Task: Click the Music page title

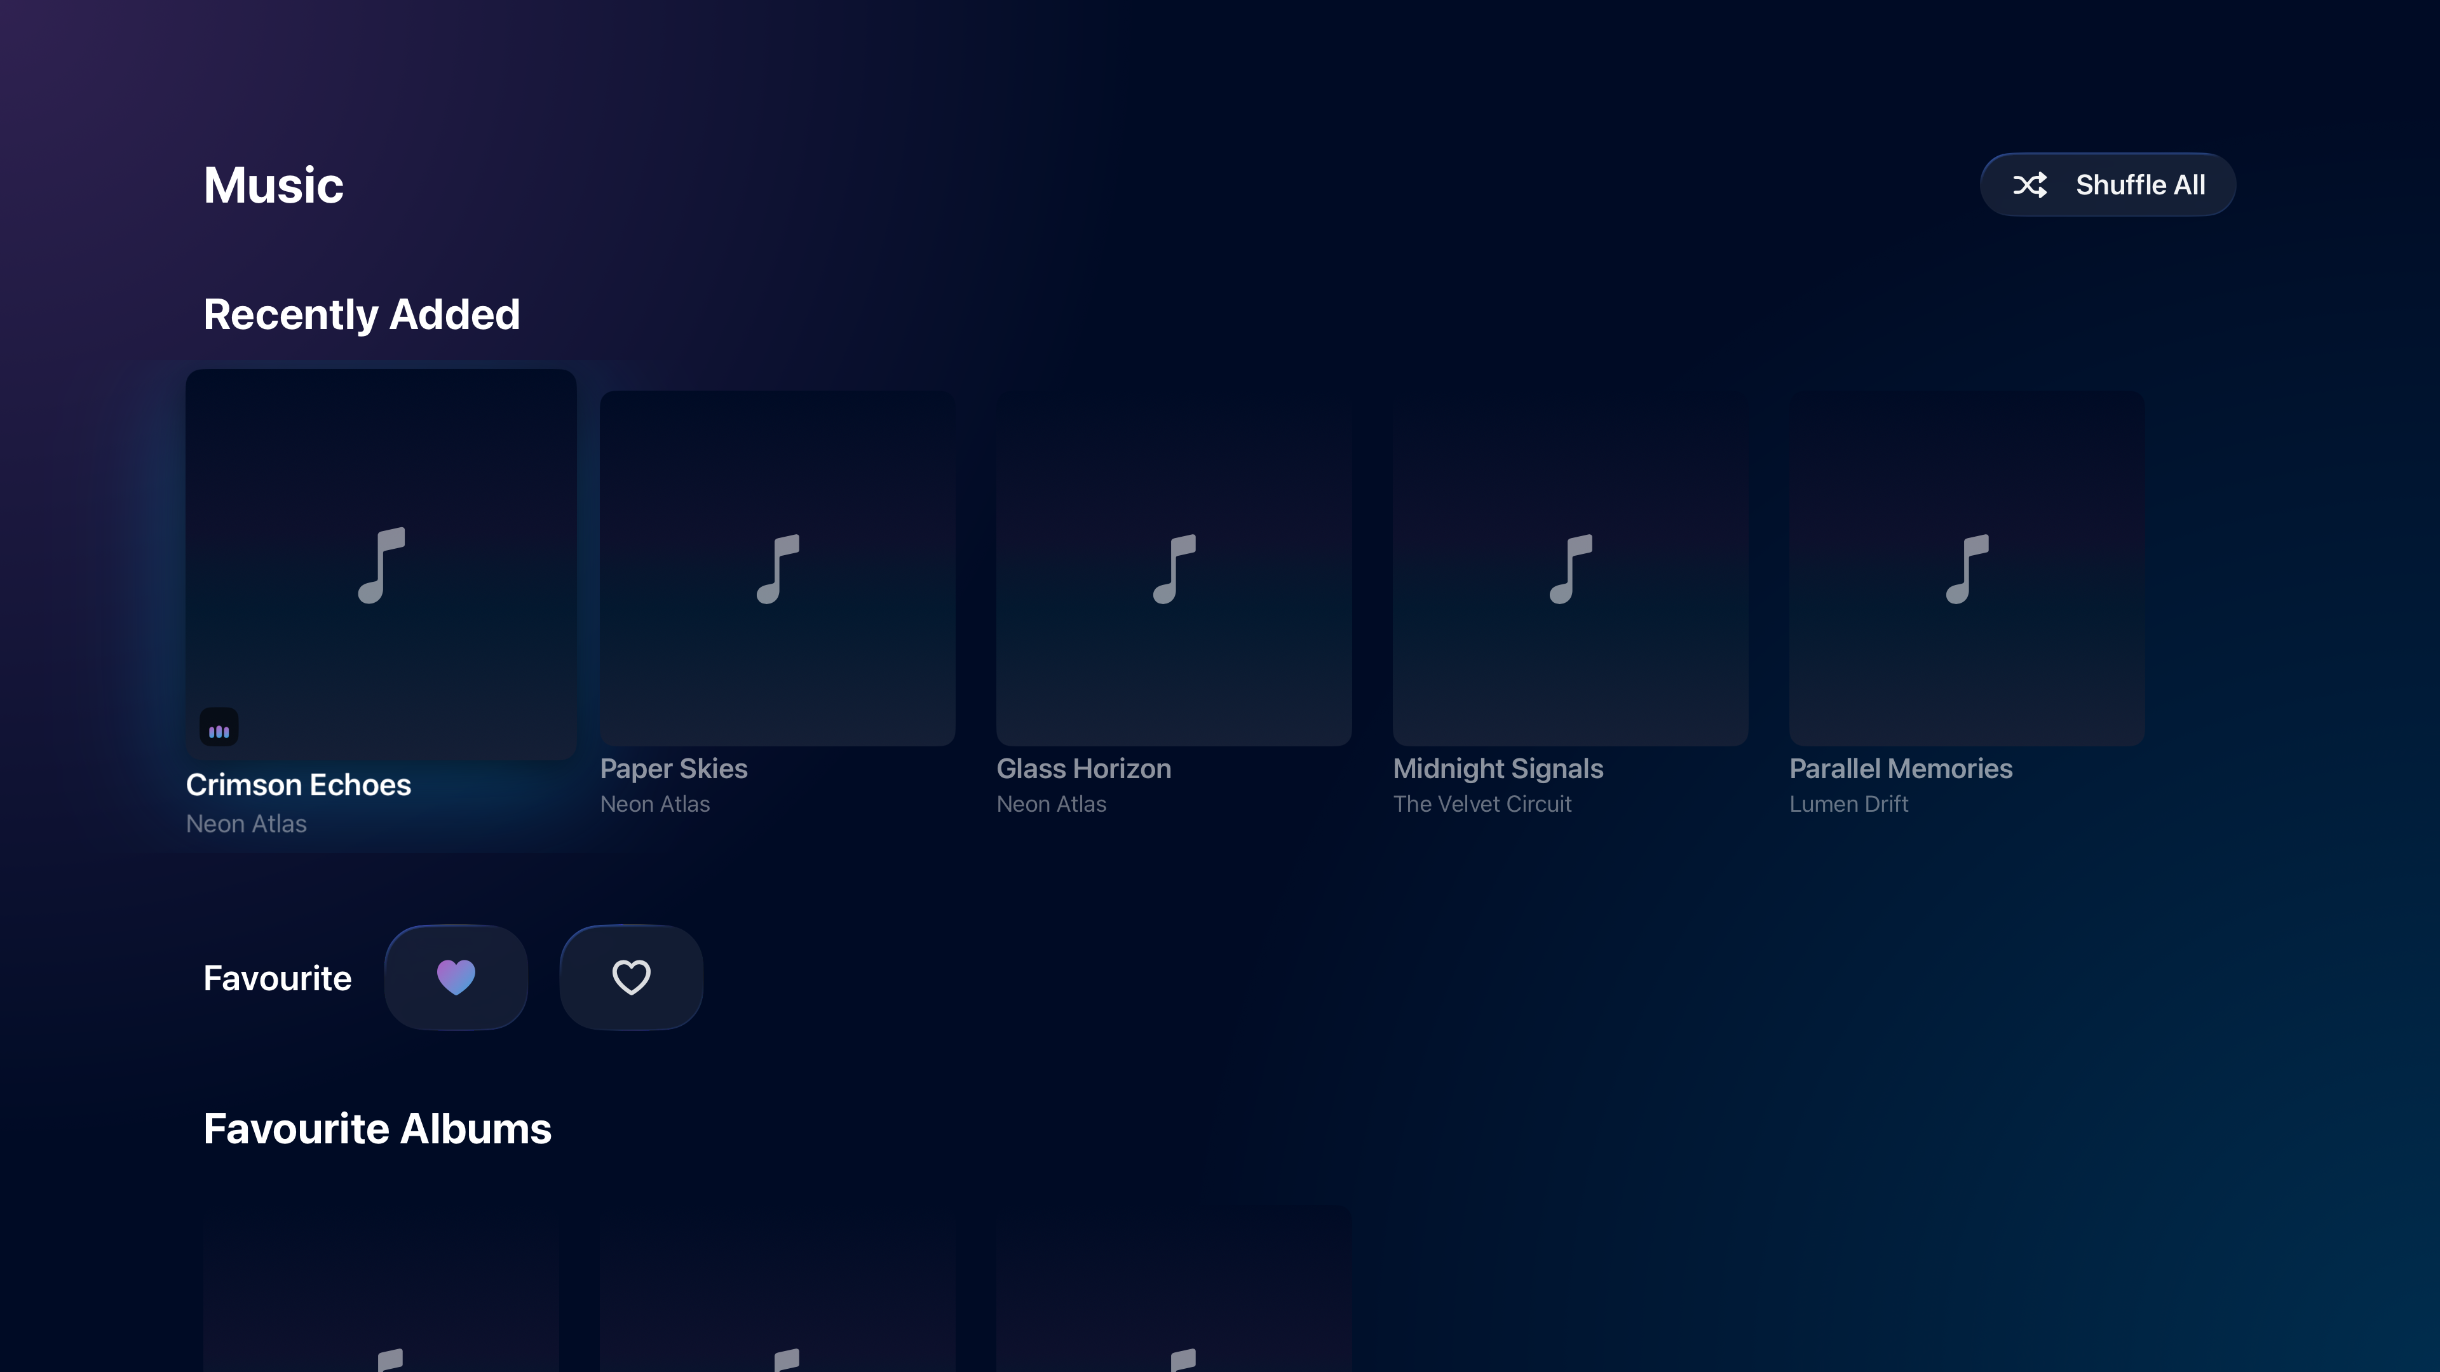Action: click(274, 185)
